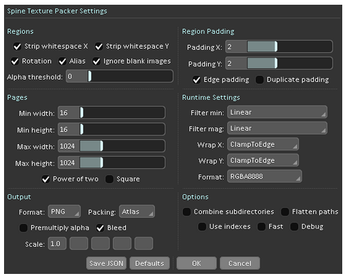Screen dimensions: 349x280
Task: Toggle the Bleed checkbox
Action: click(x=100, y=228)
